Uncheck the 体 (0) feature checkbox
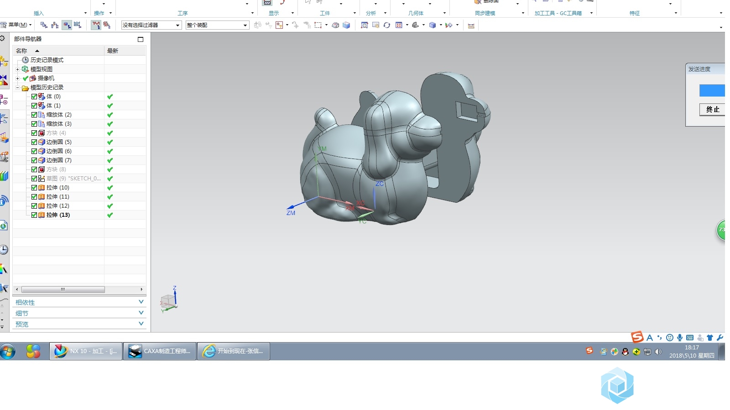This screenshot has height=410, width=730. 34,97
